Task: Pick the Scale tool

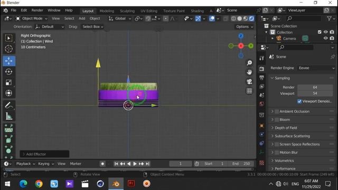Action: pos(9,82)
